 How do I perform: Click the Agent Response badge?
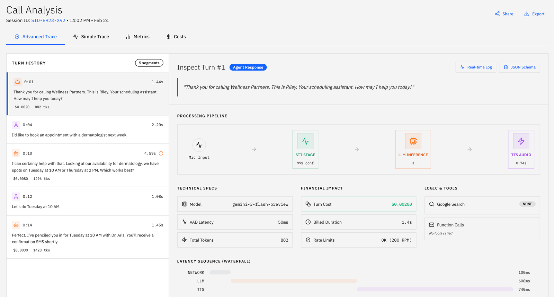(248, 67)
